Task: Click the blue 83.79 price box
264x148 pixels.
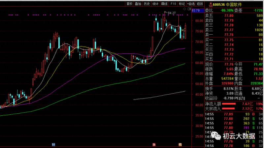Action: click(198, 11)
